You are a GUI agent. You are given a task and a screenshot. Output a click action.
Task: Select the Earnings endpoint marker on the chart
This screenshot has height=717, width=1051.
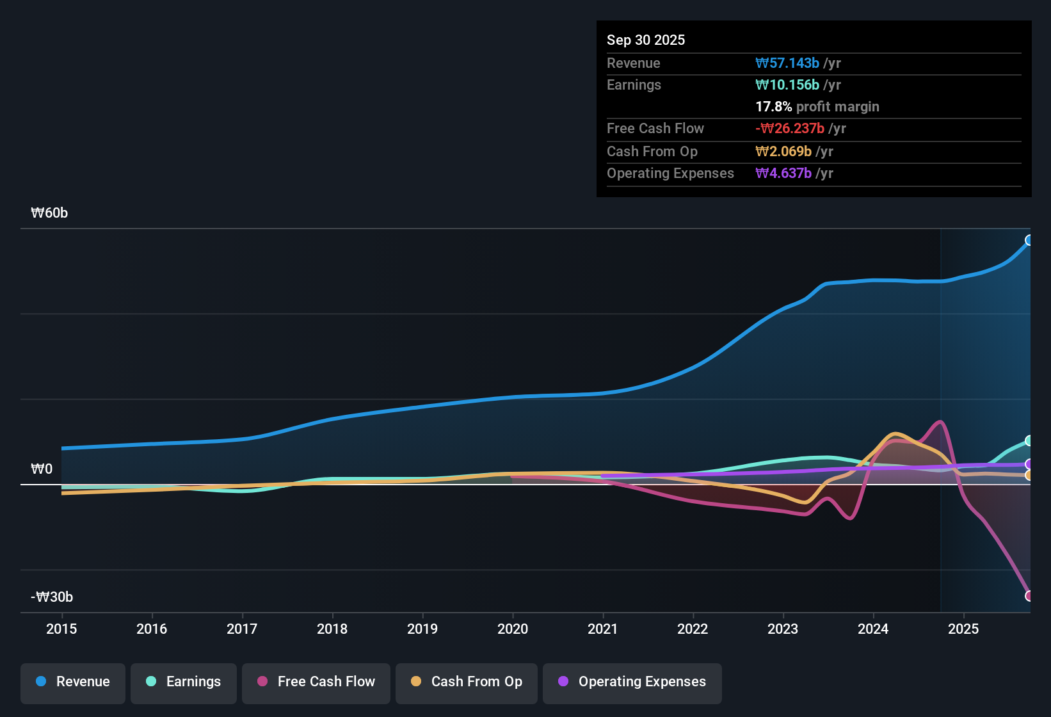(1029, 440)
